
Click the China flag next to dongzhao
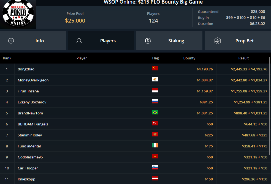(155, 68)
